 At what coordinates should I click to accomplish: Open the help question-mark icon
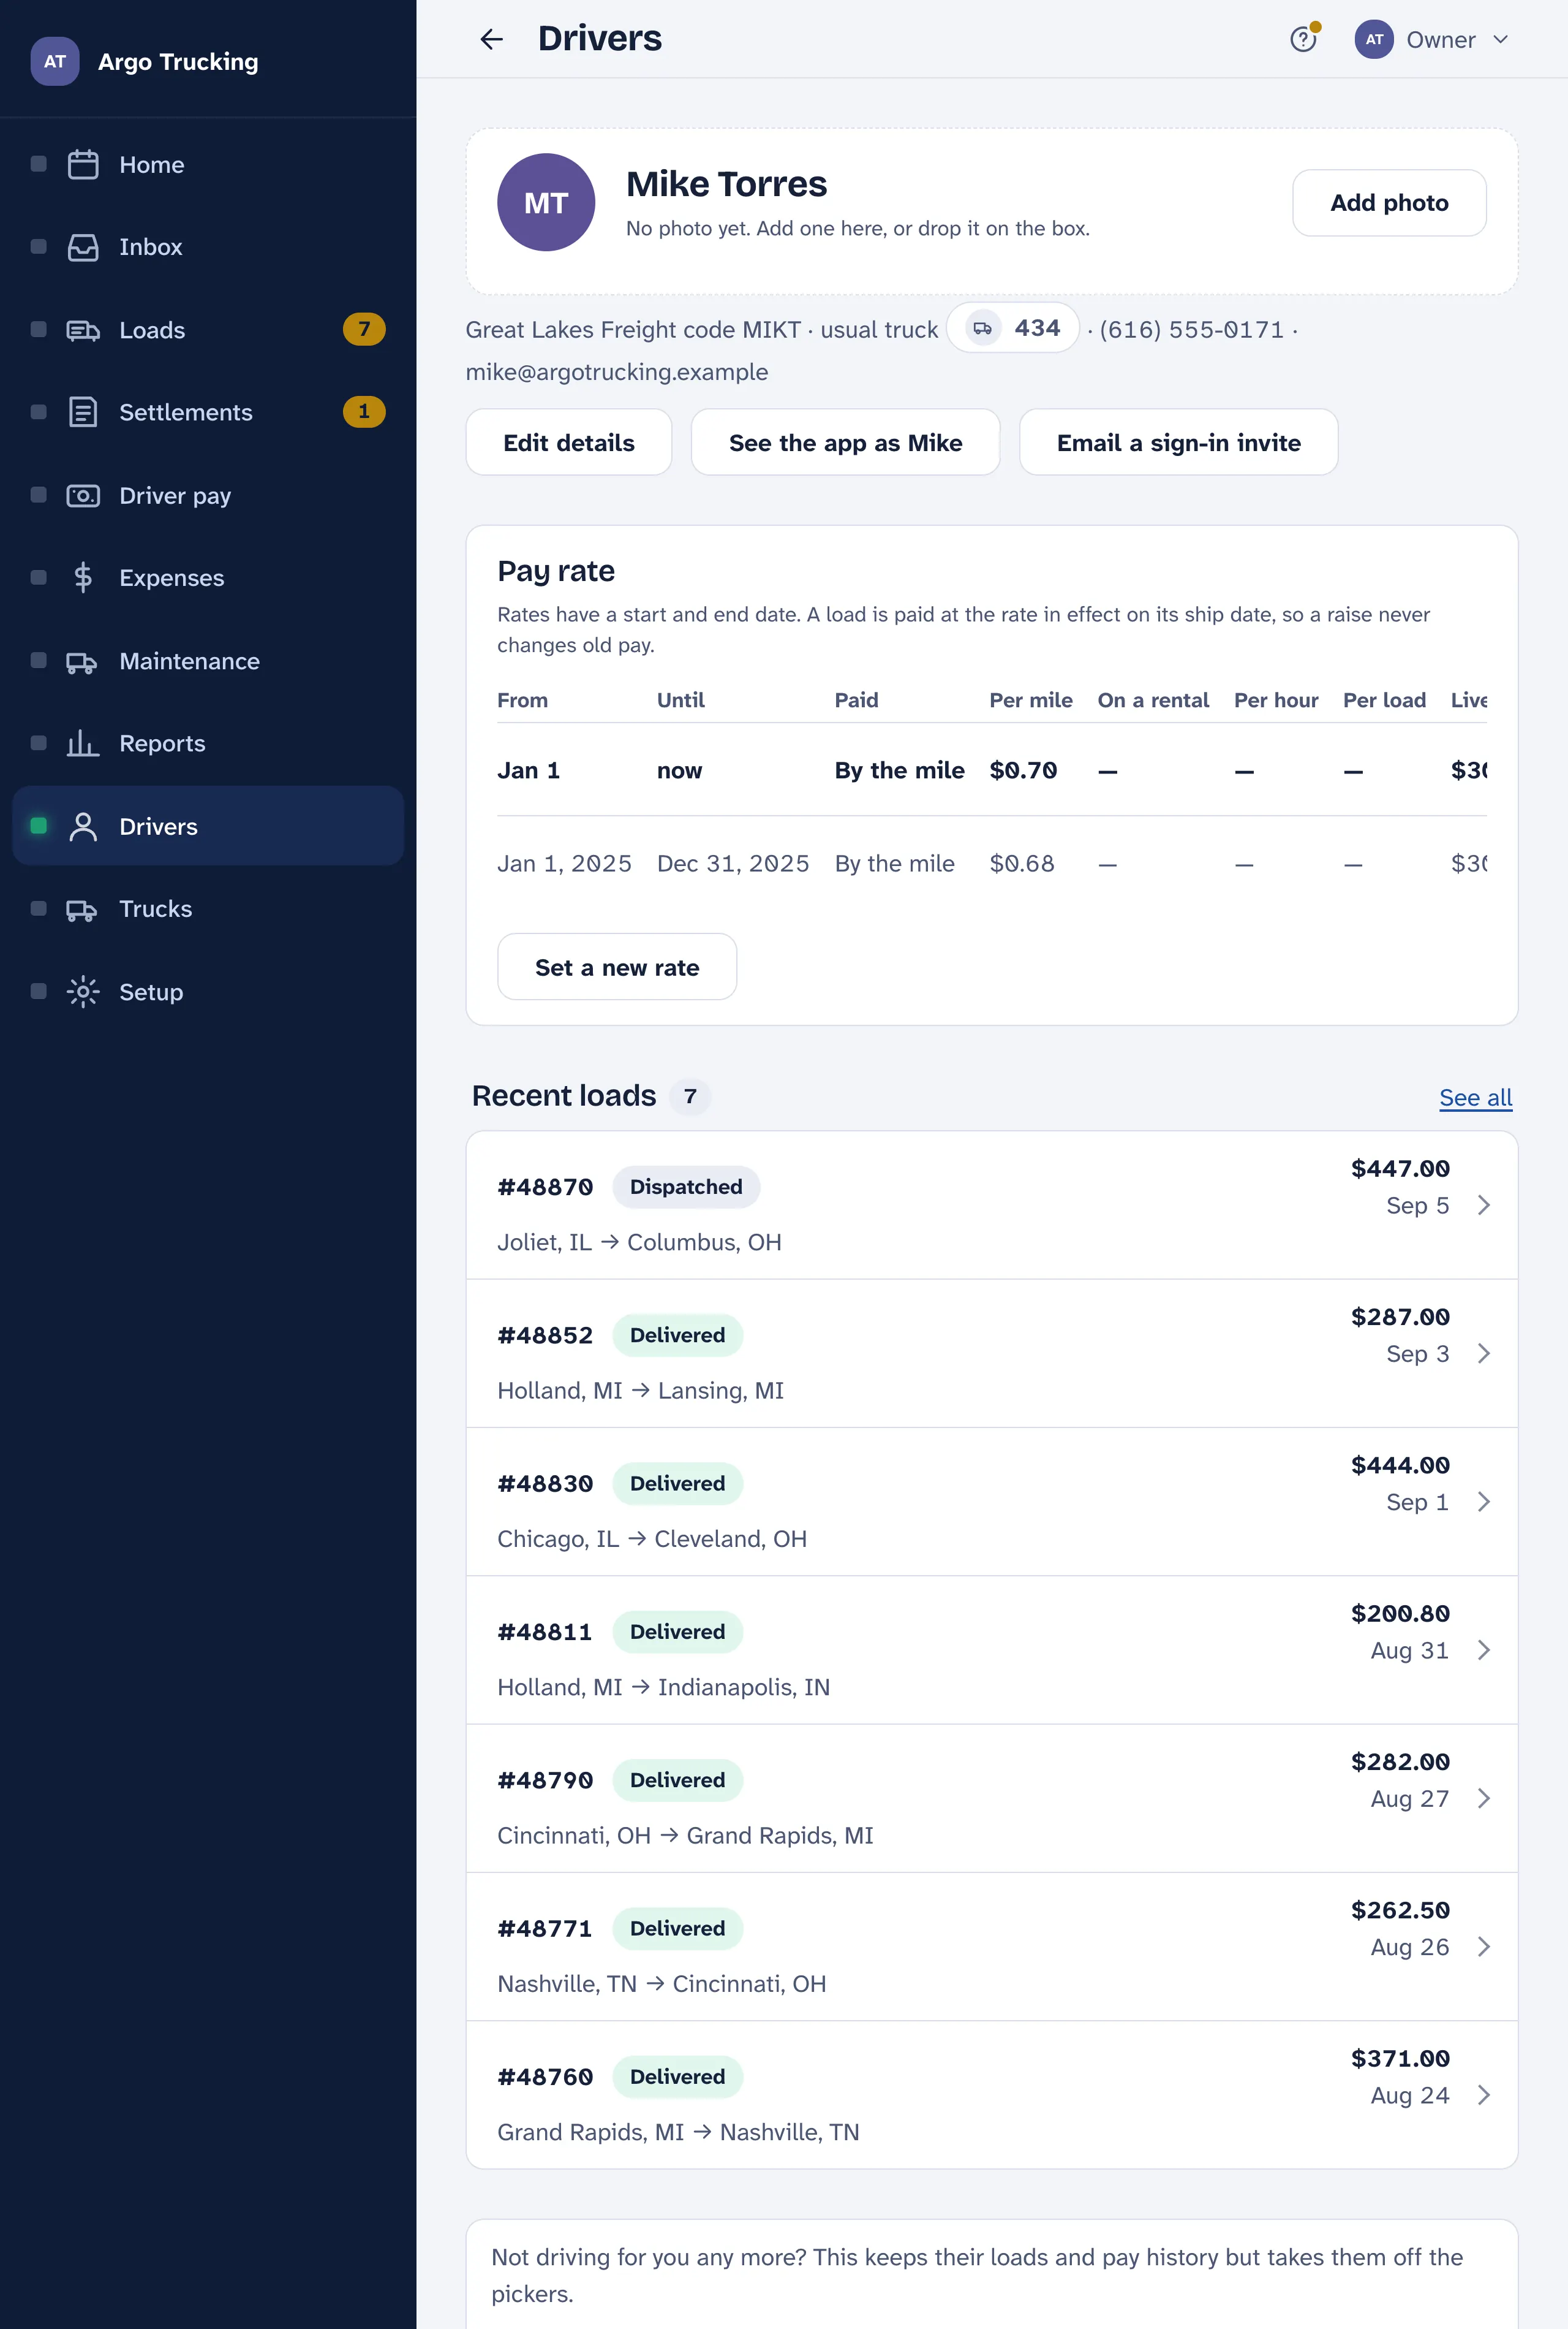[x=1303, y=39]
